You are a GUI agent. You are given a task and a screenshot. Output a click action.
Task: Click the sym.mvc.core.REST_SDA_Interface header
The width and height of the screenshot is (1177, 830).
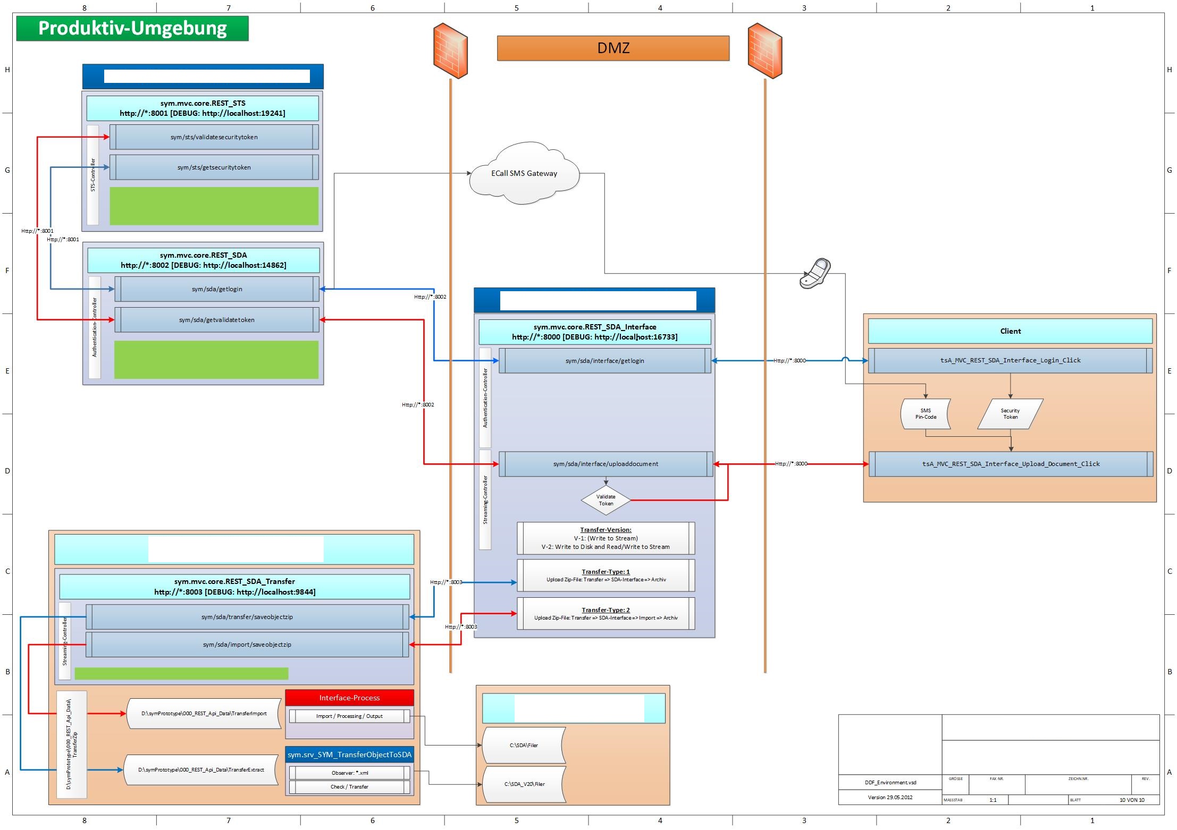tap(595, 332)
